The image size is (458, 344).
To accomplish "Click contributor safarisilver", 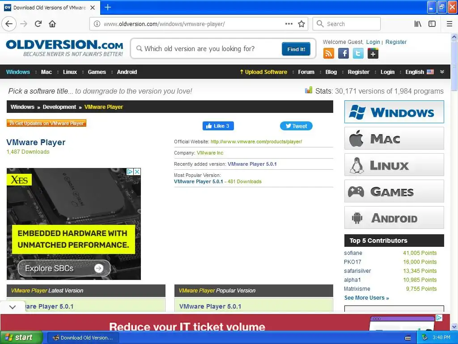I will [357, 271].
